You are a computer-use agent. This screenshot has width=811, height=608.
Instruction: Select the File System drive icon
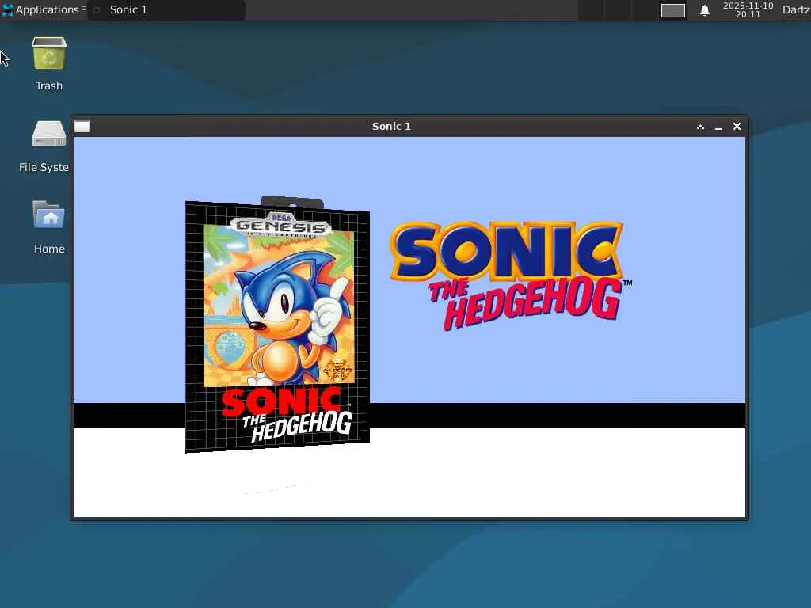(49, 134)
